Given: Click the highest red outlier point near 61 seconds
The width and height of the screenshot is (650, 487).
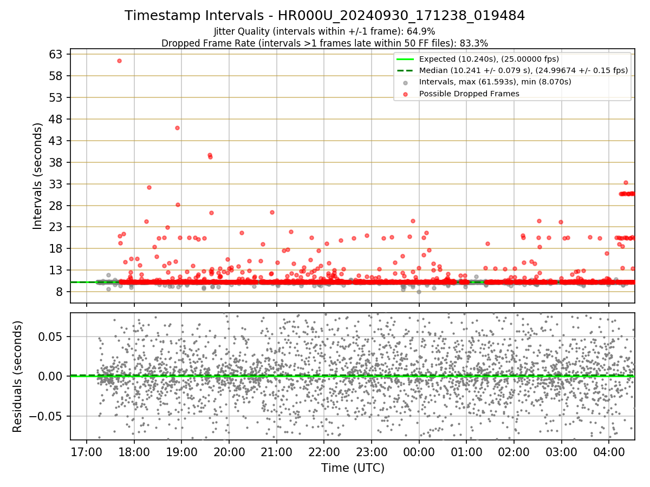Looking at the screenshot, I should click(x=119, y=61).
